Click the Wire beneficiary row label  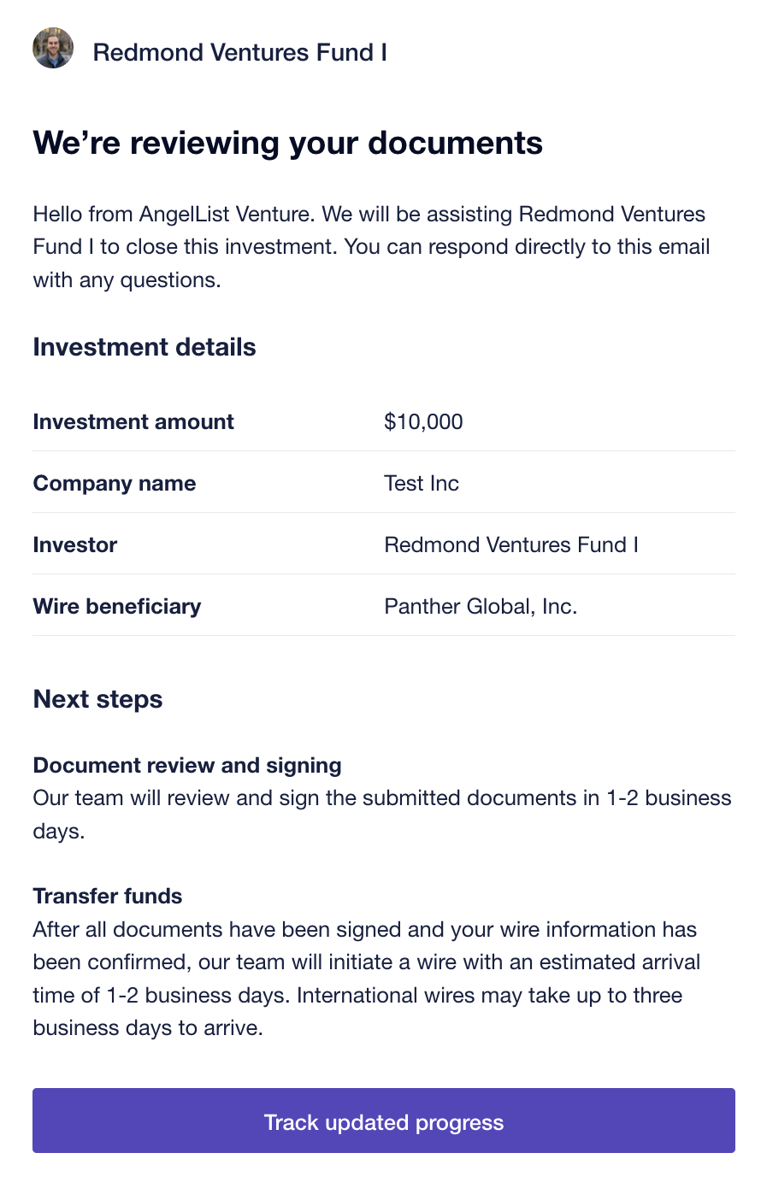[x=117, y=606]
